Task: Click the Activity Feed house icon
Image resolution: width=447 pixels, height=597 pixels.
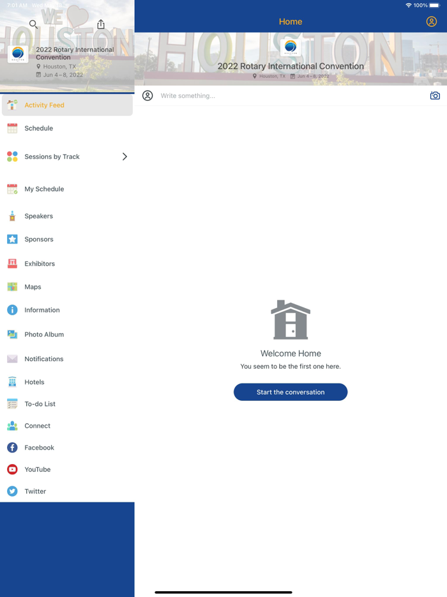Action: coord(12,105)
